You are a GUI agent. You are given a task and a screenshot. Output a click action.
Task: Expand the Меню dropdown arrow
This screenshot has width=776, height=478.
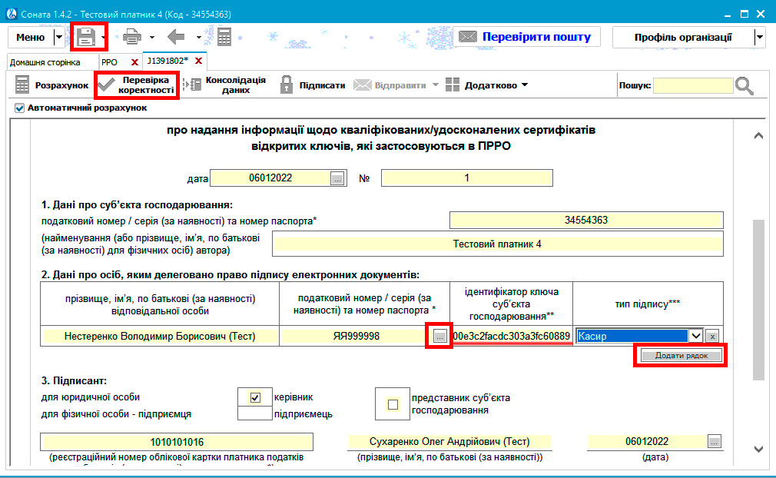coord(59,37)
